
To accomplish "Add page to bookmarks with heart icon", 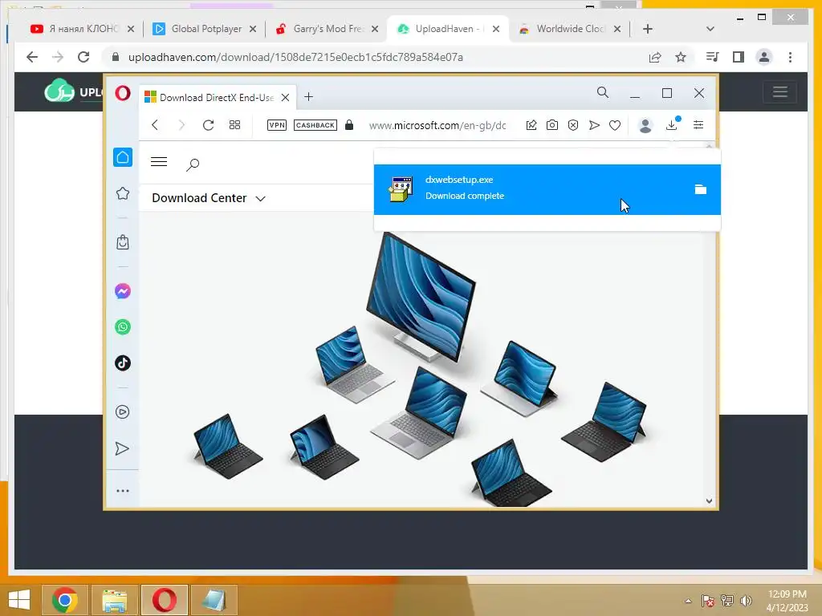I will (615, 125).
